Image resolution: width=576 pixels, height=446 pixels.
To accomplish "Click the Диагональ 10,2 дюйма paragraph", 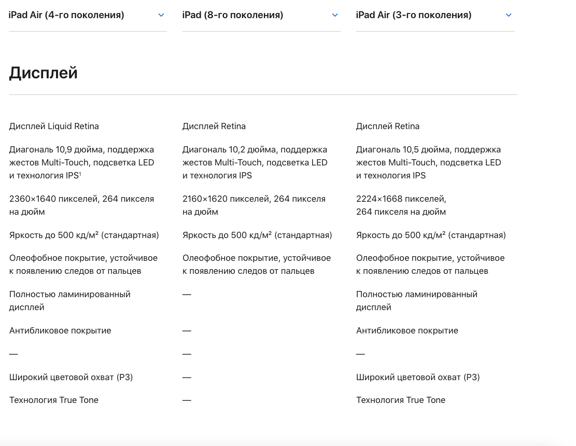I will [x=255, y=162].
